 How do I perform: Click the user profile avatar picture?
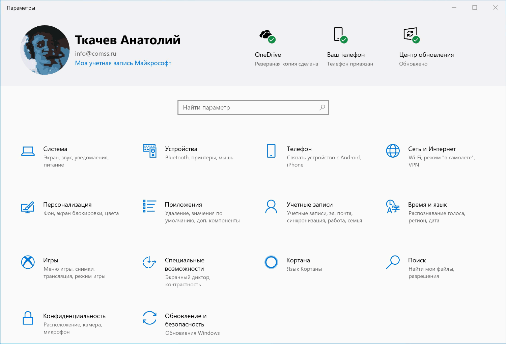pos(45,50)
